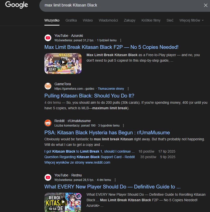The image size is (210, 212).
Task: Click the '35 postów' text
Action: 148,157
